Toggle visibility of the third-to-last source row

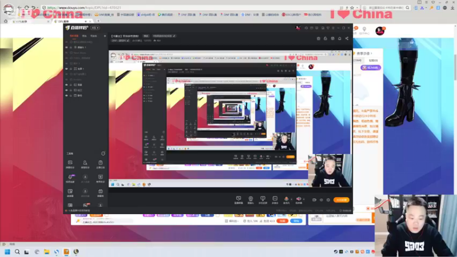pos(66,85)
